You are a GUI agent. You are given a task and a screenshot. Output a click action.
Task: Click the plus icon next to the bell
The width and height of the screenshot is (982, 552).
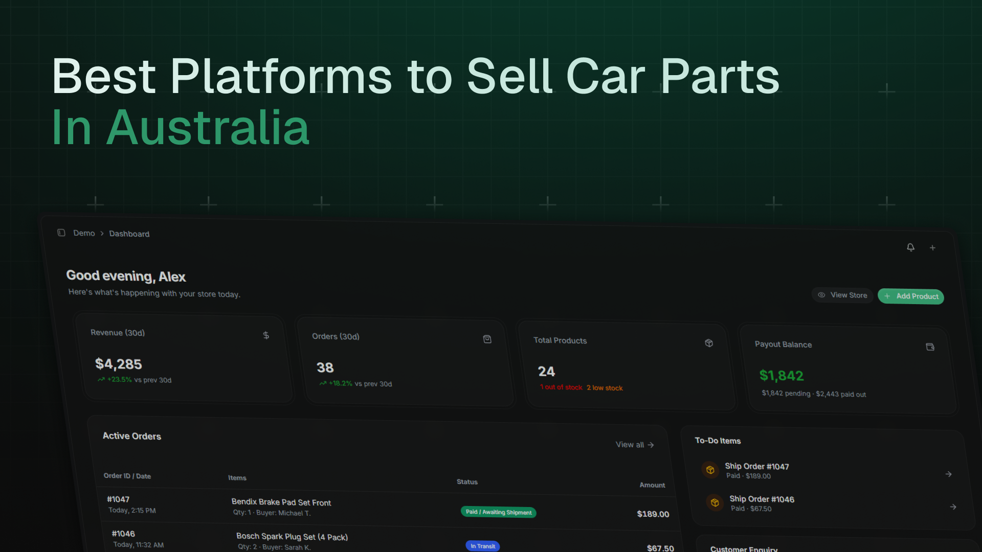point(932,248)
